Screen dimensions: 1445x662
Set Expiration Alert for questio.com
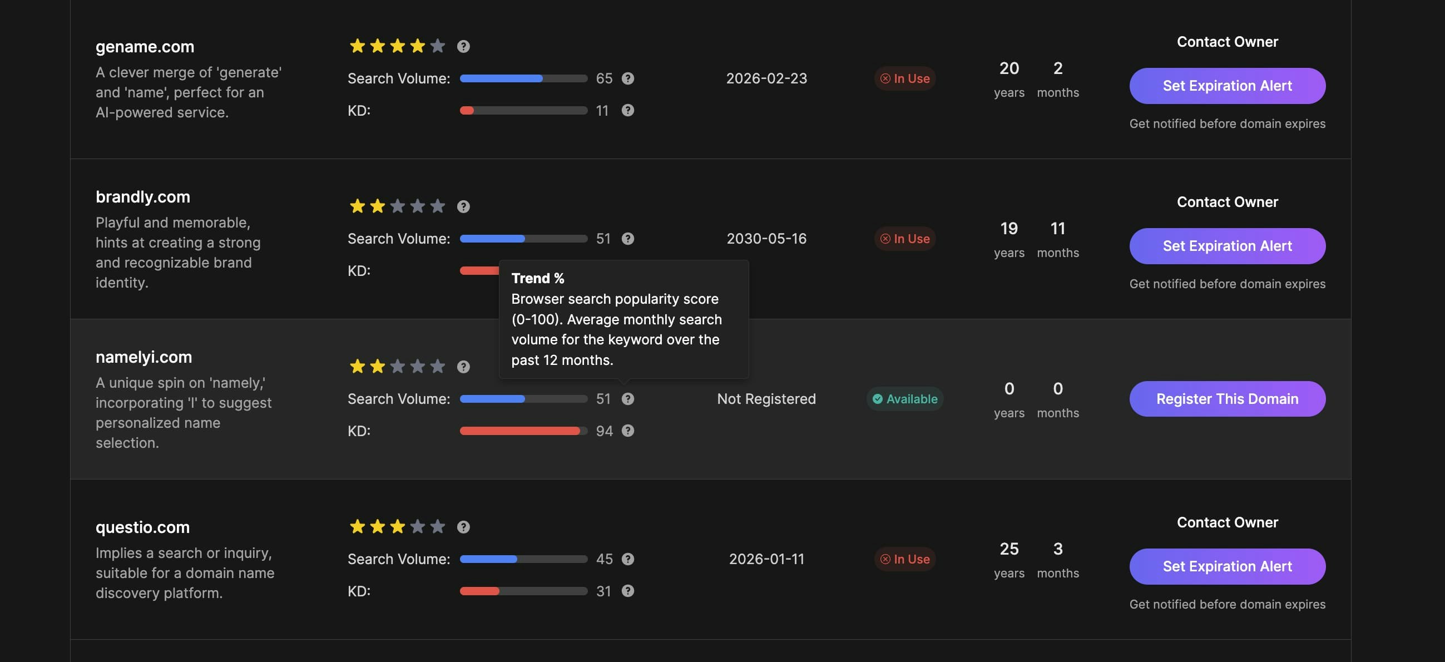(x=1227, y=566)
